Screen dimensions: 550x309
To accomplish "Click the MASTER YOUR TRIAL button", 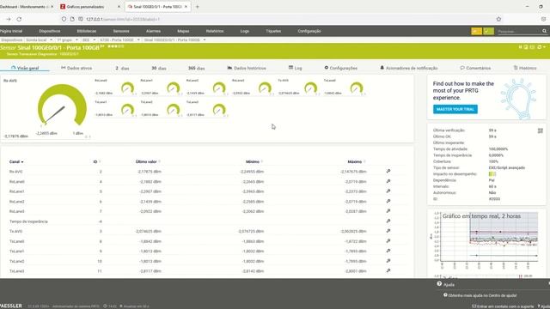I will (455, 109).
